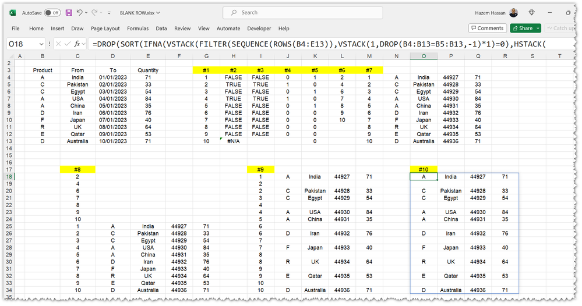Viewport: 582px width, 306px height.
Task: Select the date cell 01/01/2023
Action: 113,77
